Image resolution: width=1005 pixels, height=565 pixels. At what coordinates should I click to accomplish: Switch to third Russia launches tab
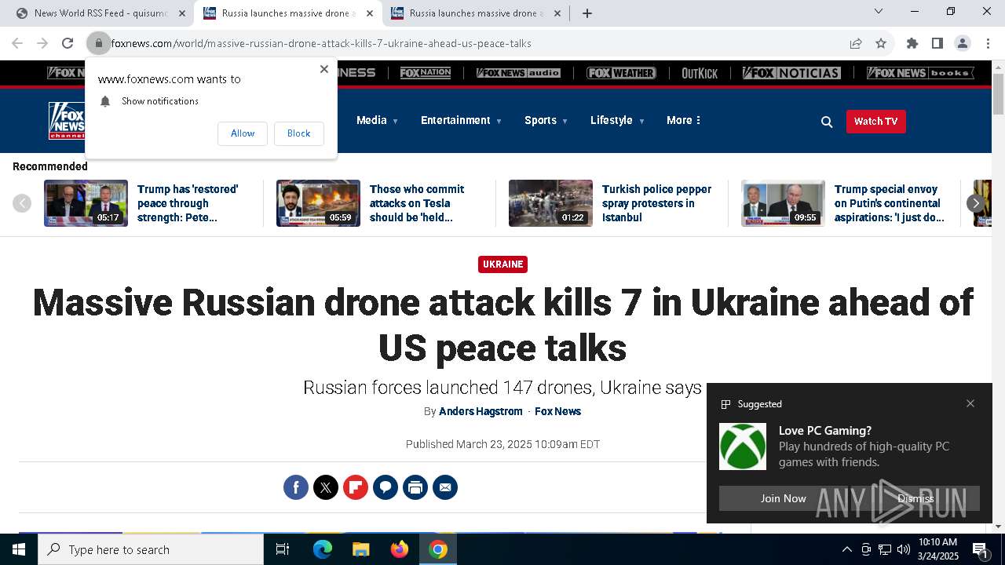[x=476, y=13]
